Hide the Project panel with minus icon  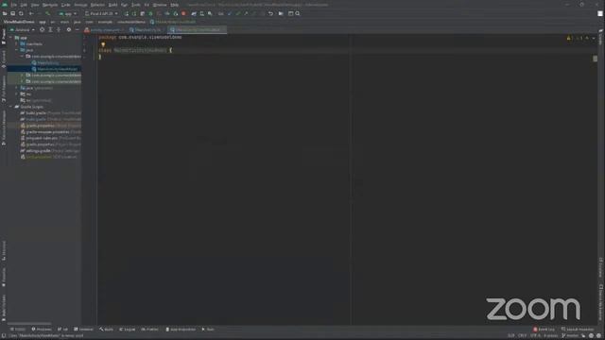77,29
